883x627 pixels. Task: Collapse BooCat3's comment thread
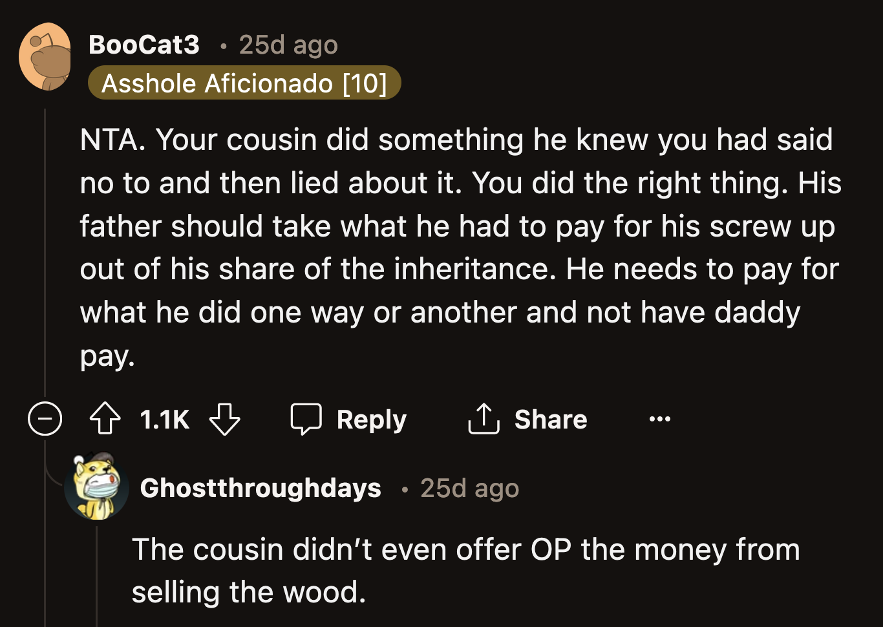[44, 419]
